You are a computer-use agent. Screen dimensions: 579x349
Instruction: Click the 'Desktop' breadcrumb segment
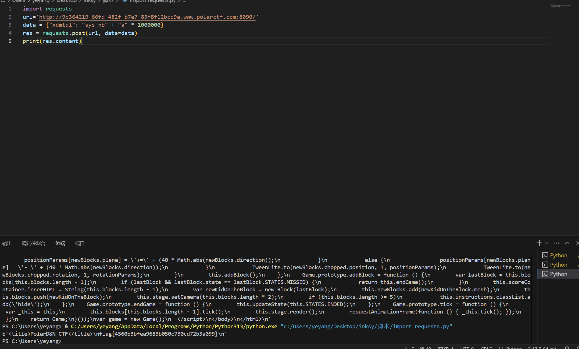pos(66,1)
